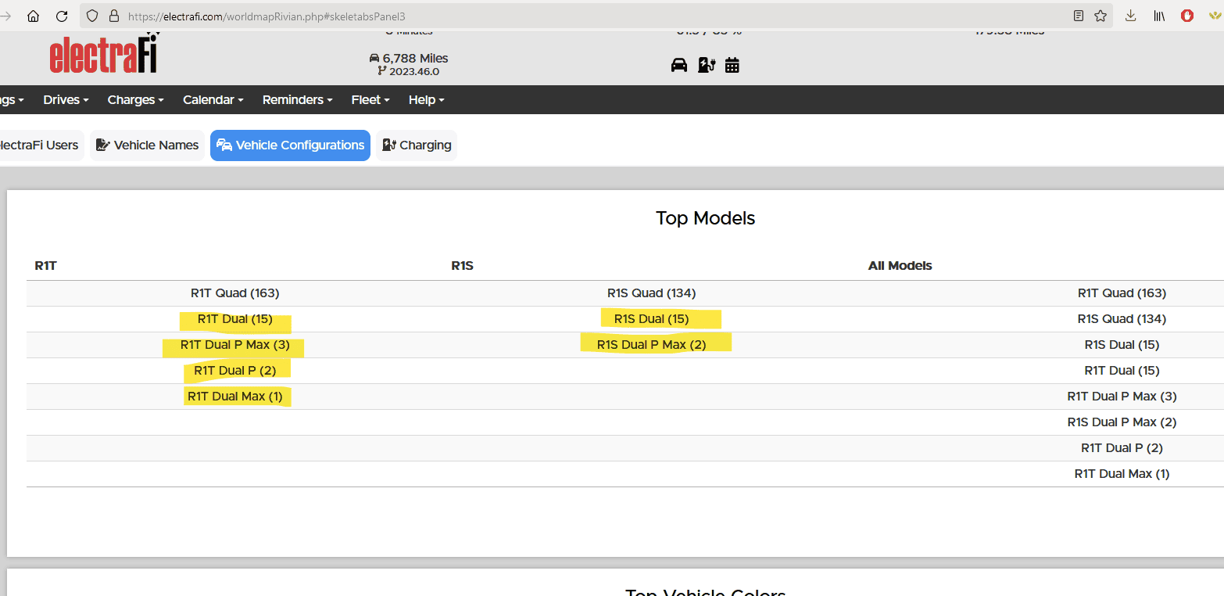Expand the Fleet dropdown menu
This screenshot has height=596, width=1224.
370,100
